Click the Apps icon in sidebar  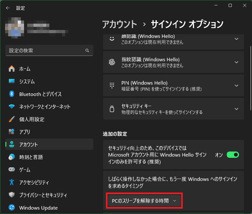click(x=12, y=132)
